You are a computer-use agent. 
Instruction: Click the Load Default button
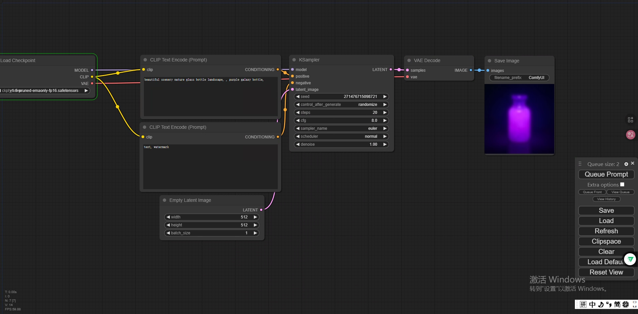tap(601, 262)
